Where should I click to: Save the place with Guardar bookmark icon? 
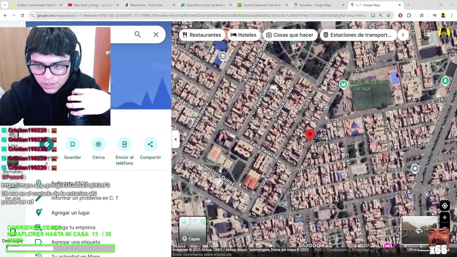tap(72, 144)
